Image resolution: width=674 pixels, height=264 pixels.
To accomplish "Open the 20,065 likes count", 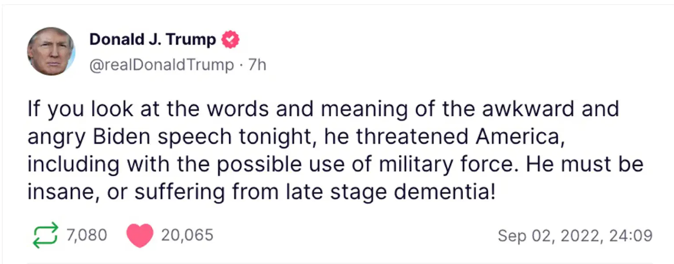I will (x=187, y=235).
